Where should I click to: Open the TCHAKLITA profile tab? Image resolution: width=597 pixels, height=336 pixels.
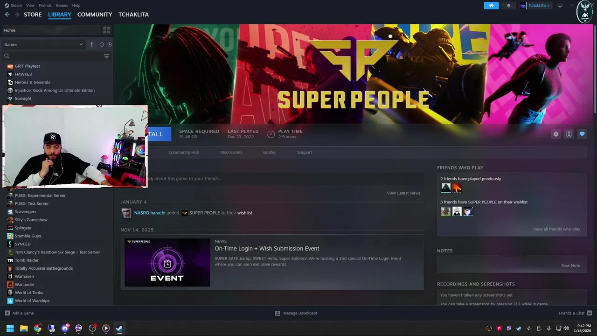(x=133, y=14)
